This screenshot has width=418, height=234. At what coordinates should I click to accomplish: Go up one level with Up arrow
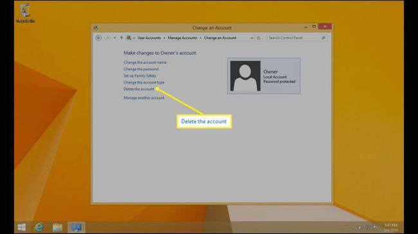122,38
